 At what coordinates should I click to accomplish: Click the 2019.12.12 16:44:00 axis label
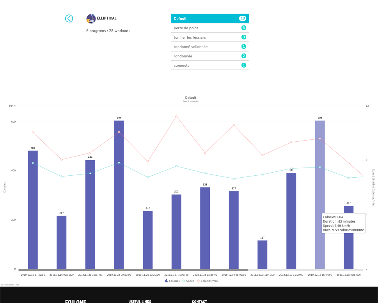click(x=320, y=275)
